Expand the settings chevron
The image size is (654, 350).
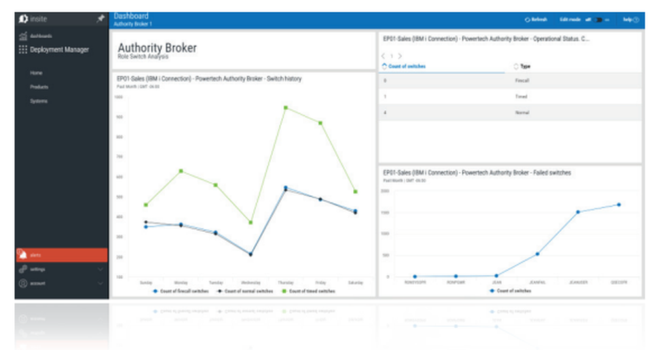coord(100,269)
